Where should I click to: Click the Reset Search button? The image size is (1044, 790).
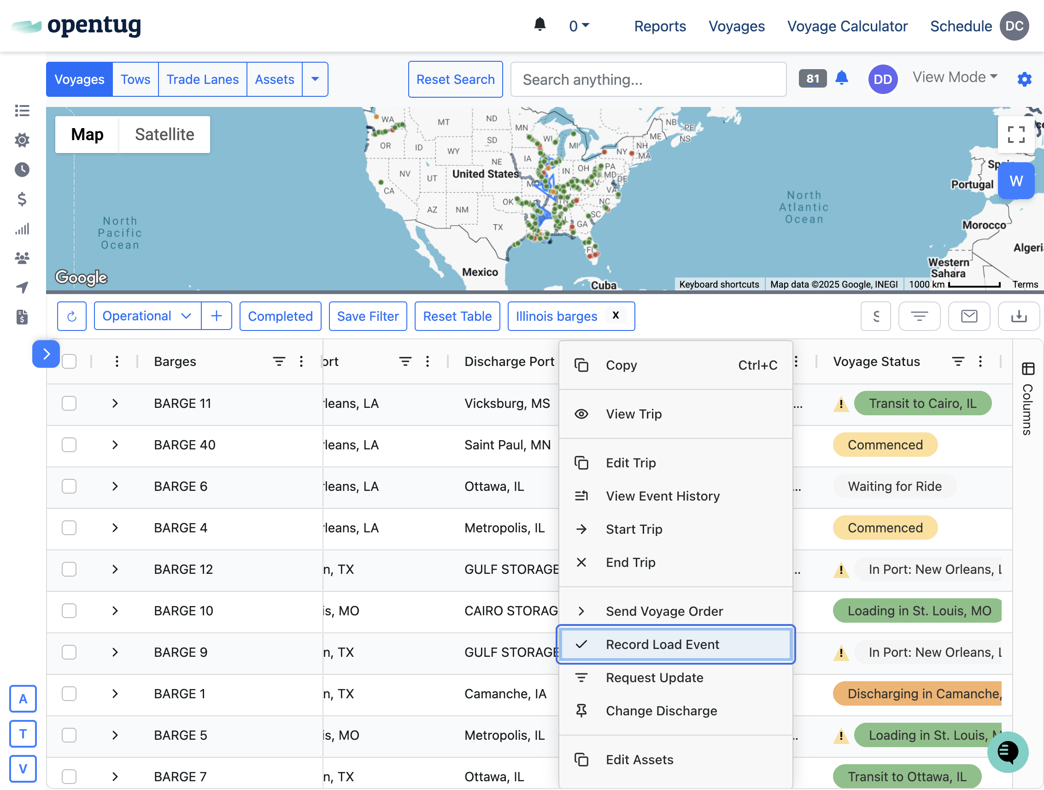[455, 79]
